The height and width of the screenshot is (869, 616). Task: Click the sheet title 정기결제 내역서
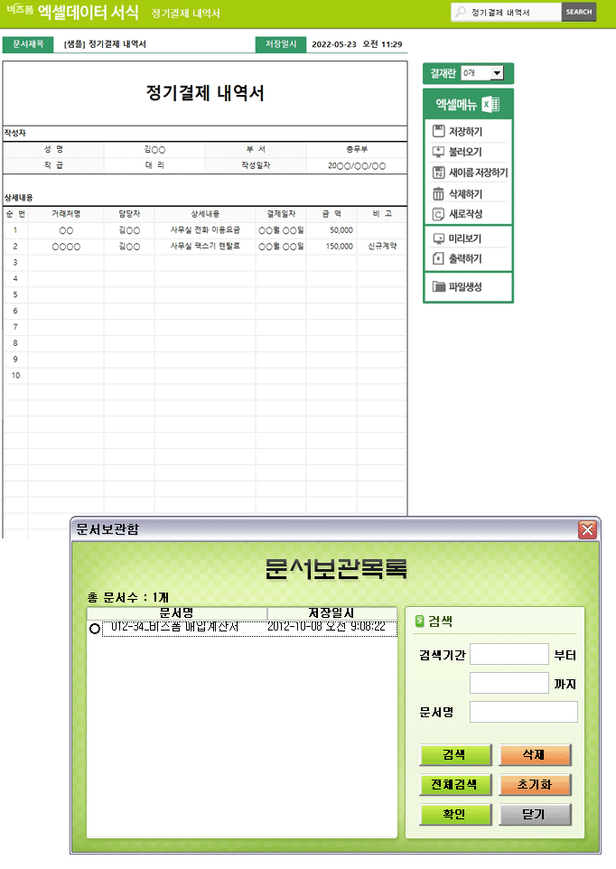(x=205, y=92)
